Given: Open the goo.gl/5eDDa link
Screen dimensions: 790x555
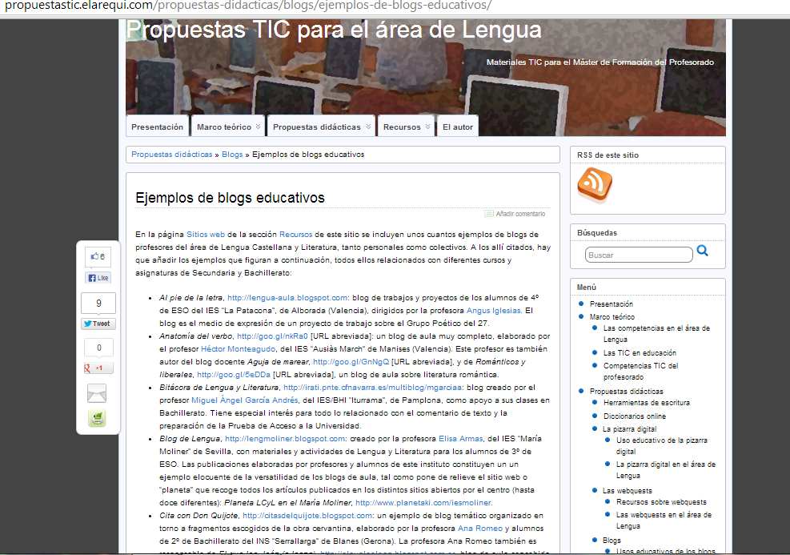Looking at the screenshot, I should point(234,375).
